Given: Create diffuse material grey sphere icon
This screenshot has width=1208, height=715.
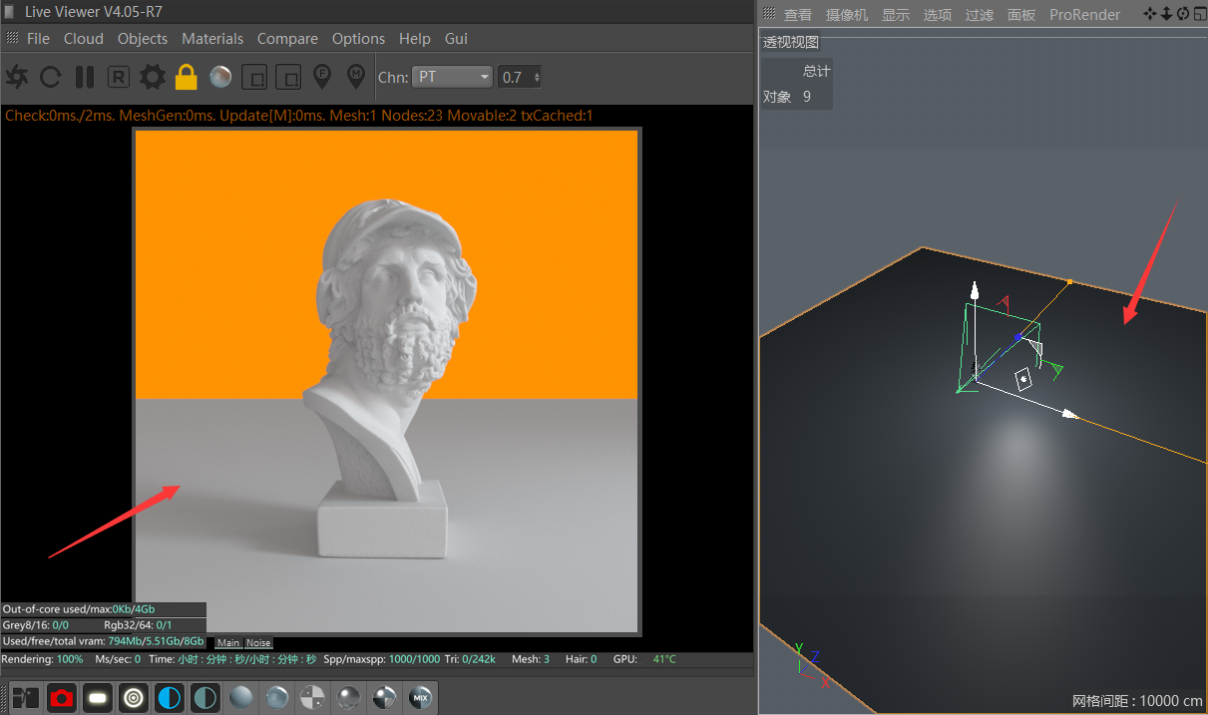Looking at the screenshot, I should tap(240, 698).
